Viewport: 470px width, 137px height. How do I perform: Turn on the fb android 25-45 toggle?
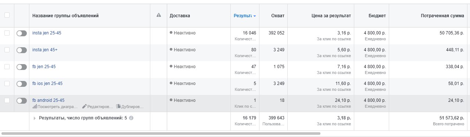pos(22,101)
